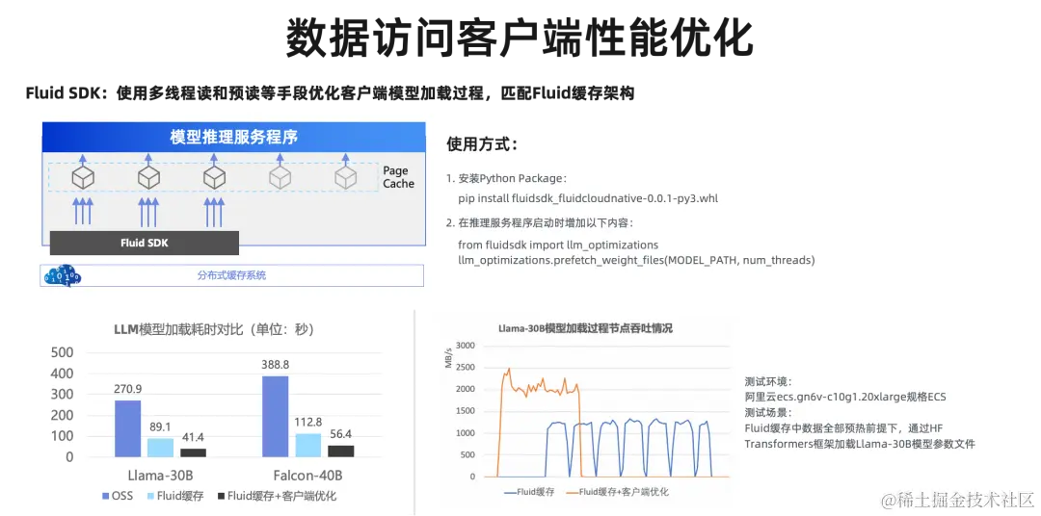Click the light blue bar under 89.1
This screenshot has height=516, width=1041.
click(x=160, y=448)
